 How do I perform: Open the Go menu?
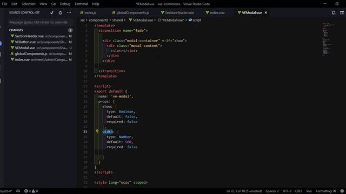(54, 4)
